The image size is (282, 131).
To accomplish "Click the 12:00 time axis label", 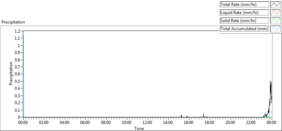I will tap(147, 123).
